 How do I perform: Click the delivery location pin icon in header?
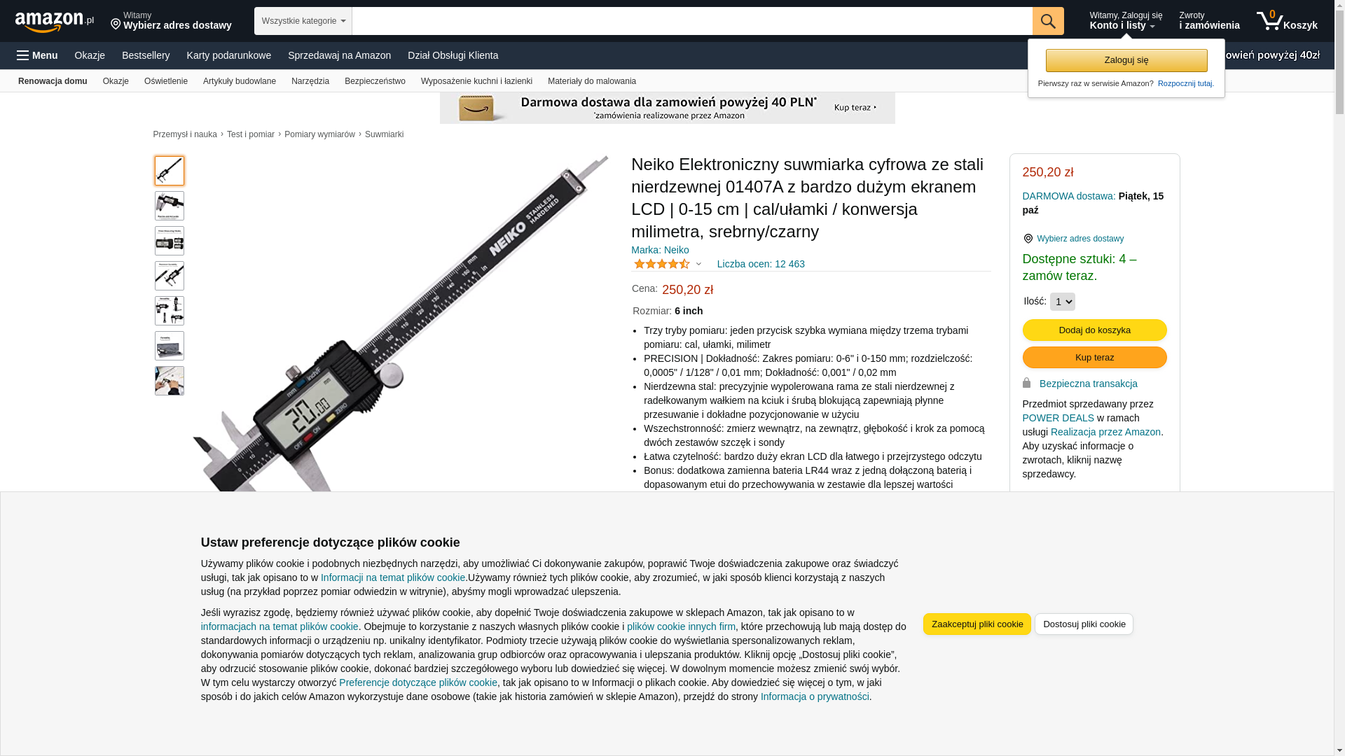[x=116, y=24]
